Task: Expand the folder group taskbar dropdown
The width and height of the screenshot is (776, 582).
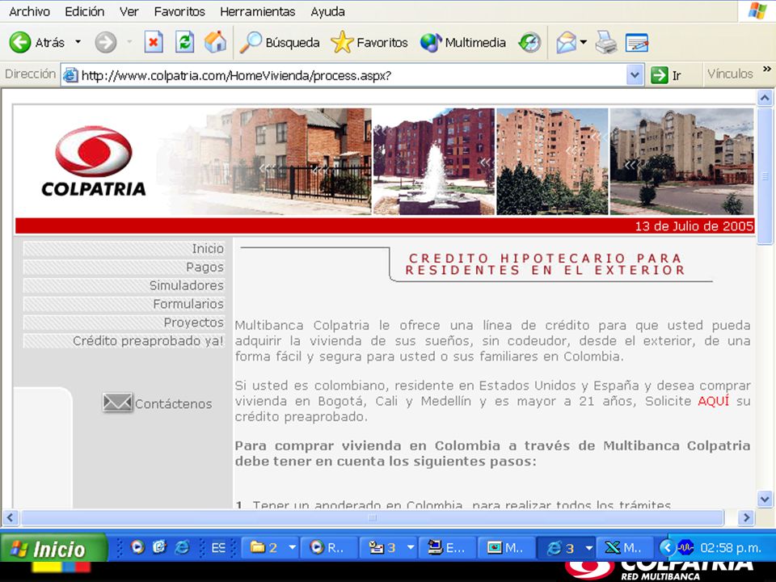Action: (292, 548)
